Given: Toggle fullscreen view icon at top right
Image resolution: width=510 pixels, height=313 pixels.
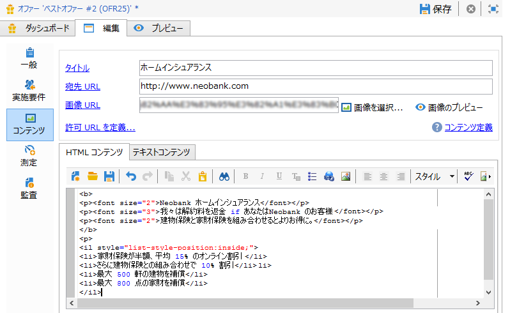Looking at the screenshot, I should click(x=493, y=9).
